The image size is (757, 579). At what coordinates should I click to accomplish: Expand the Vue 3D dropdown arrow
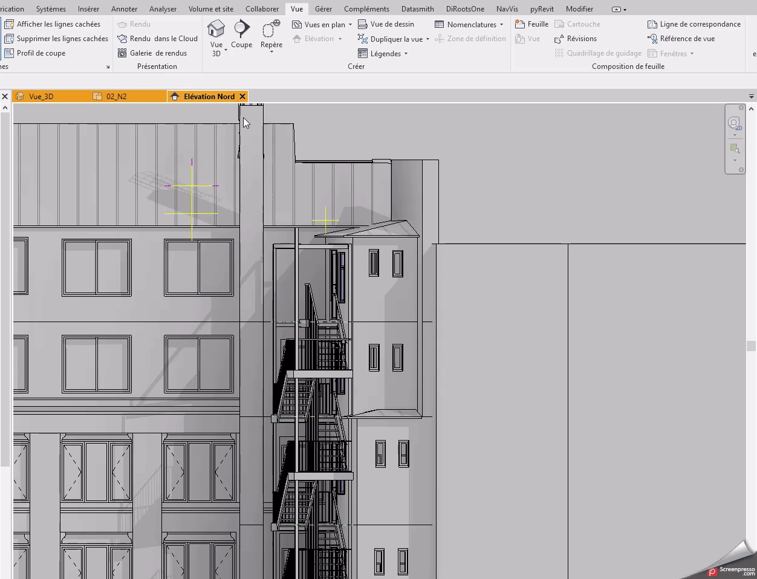point(226,50)
